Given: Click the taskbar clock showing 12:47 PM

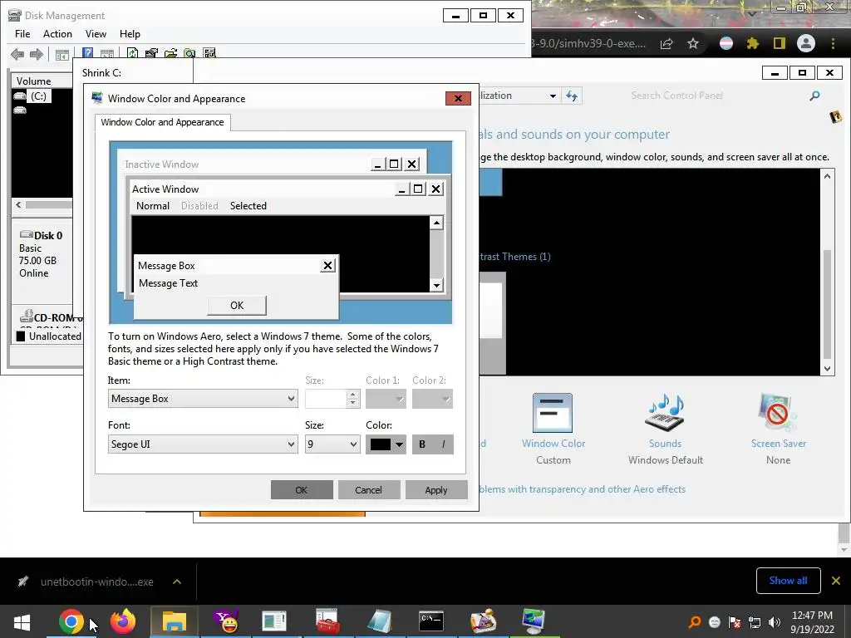Looking at the screenshot, I should 812,622.
